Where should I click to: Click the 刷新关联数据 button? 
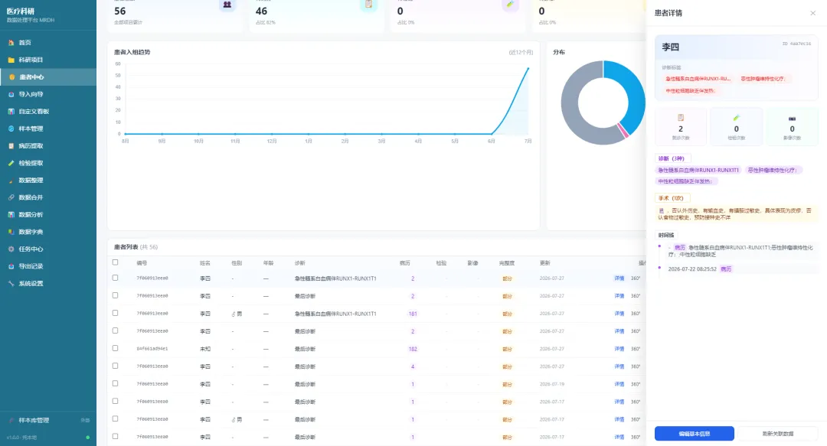pyautogui.click(x=777, y=433)
